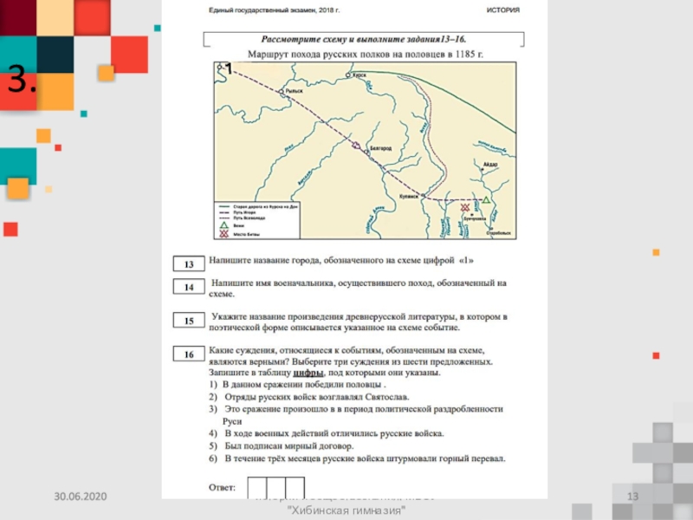Click the green triangle camp symbol on map

487,200
